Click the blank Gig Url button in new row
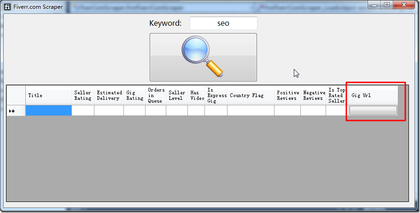Screen dimensions: 420x213 pos(373,110)
